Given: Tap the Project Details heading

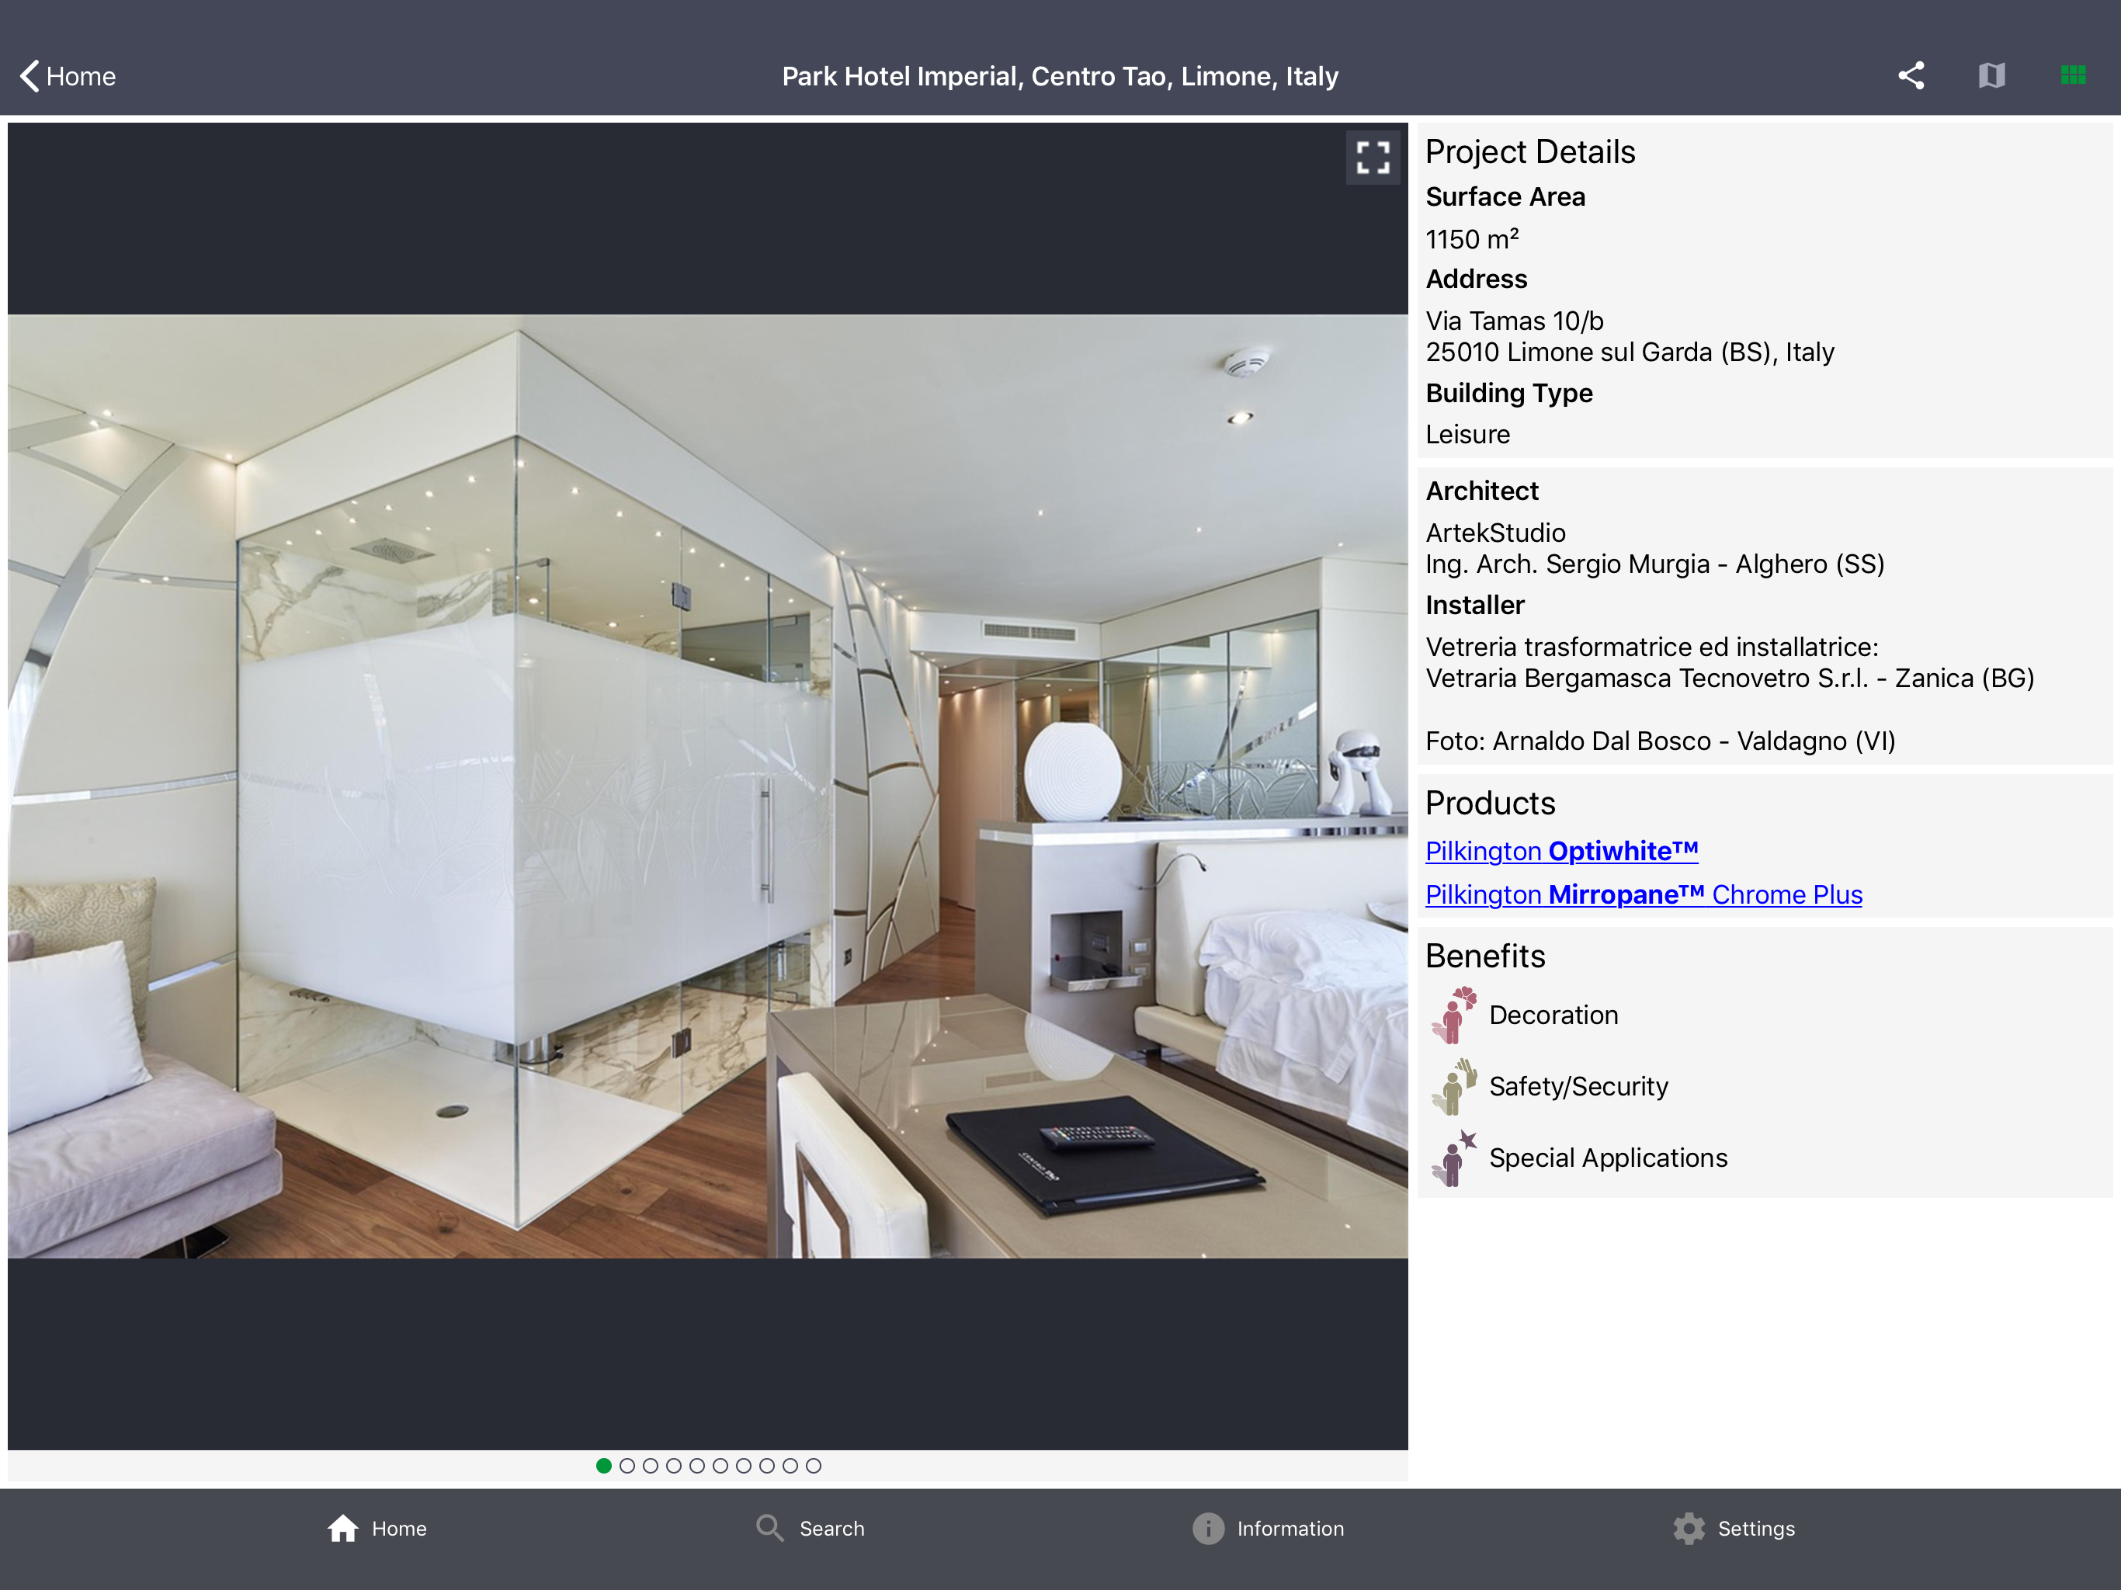Looking at the screenshot, I should (x=1529, y=151).
